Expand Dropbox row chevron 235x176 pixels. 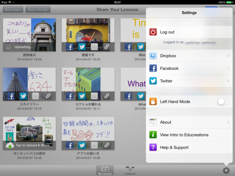pyautogui.click(x=228, y=56)
